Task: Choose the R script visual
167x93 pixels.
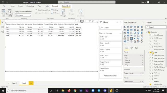Action: coord(135,38)
